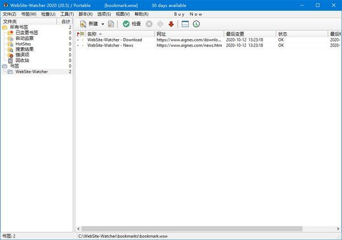This screenshot has width=342, height=240.
Task: Click the gray stop check icon
Action: (x=149, y=24)
